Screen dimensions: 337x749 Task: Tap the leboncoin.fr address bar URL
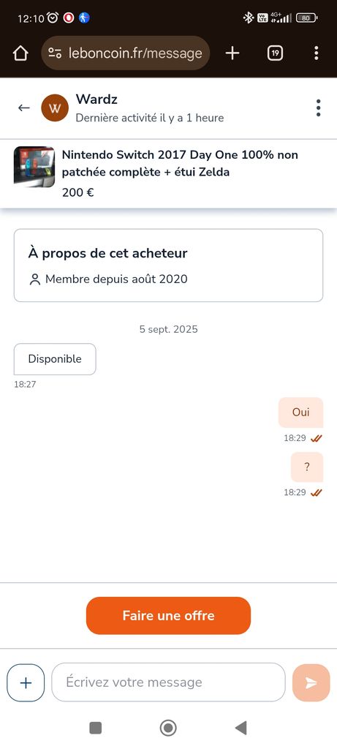click(x=135, y=53)
